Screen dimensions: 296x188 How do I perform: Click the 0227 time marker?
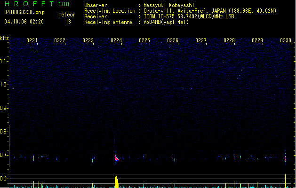[x=201, y=40]
